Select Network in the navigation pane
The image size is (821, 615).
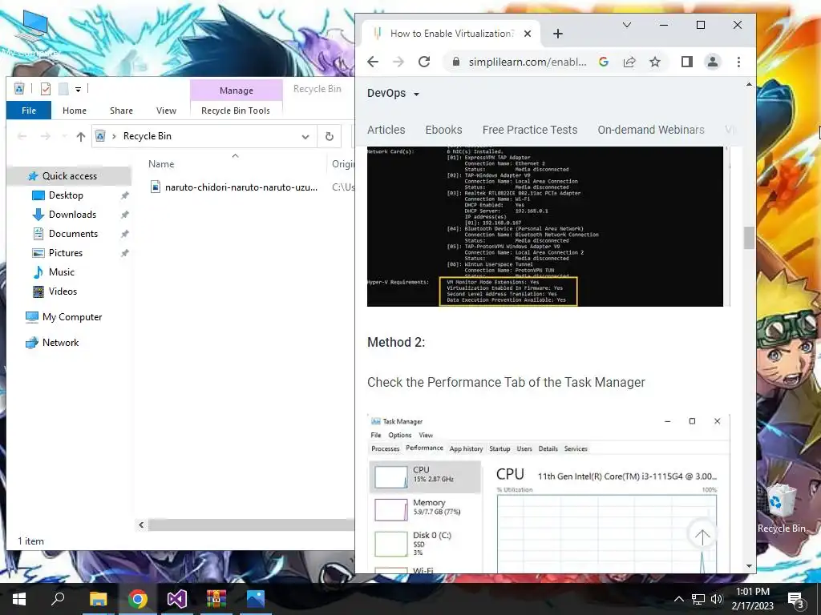pyautogui.click(x=60, y=343)
